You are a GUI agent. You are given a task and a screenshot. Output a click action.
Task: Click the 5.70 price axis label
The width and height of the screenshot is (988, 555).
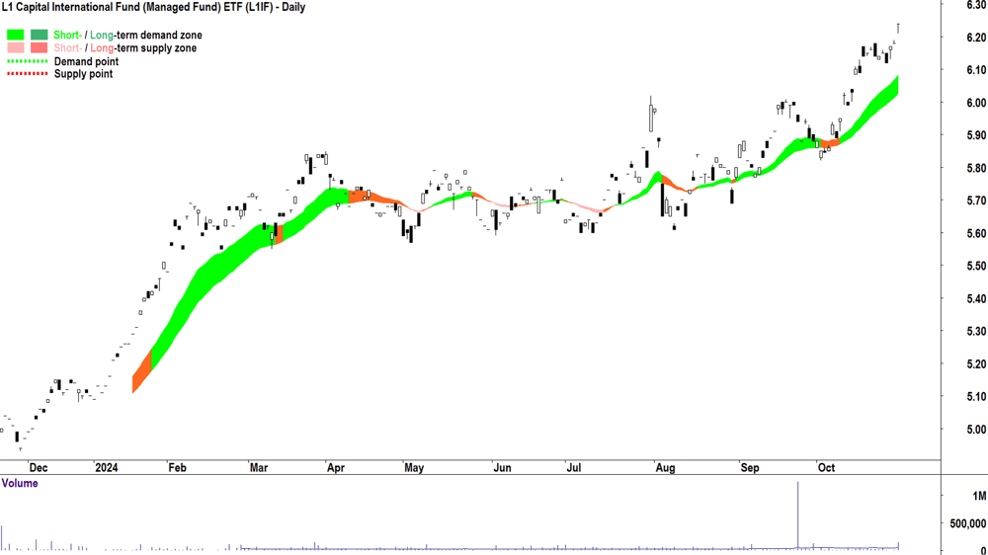point(976,200)
